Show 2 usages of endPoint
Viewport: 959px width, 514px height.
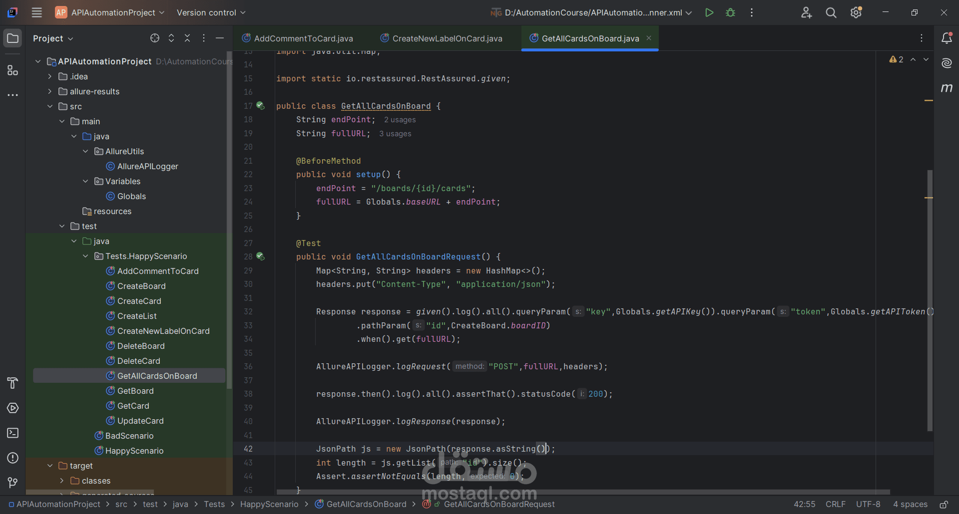tap(400, 120)
